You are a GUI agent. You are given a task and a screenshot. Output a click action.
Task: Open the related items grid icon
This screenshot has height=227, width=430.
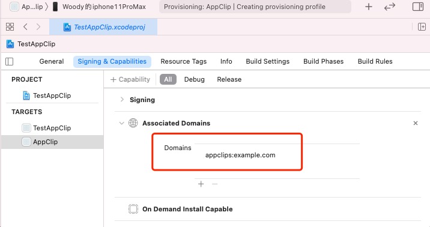(10, 26)
